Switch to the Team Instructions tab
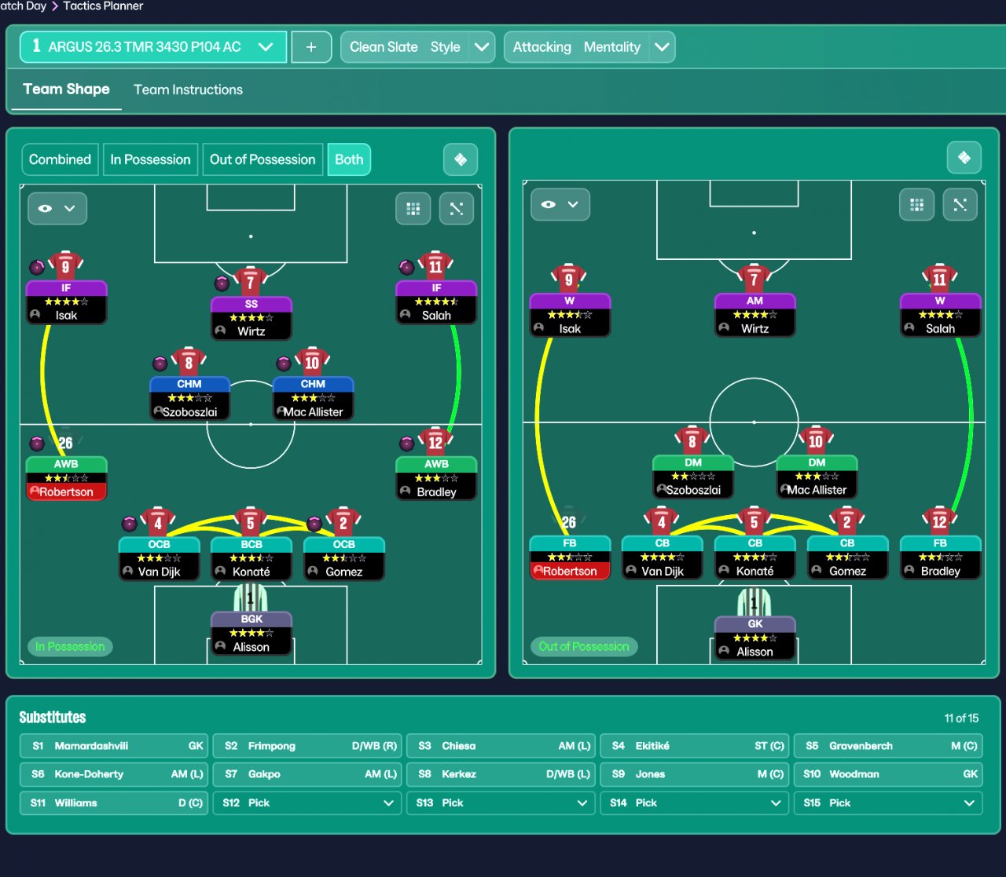 pyautogui.click(x=188, y=90)
